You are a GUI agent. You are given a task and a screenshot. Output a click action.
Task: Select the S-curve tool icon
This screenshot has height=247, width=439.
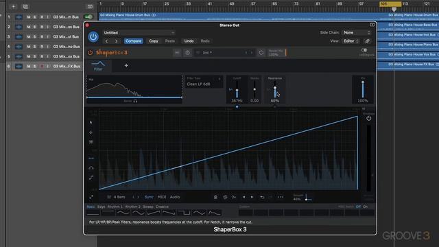click(91, 178)
